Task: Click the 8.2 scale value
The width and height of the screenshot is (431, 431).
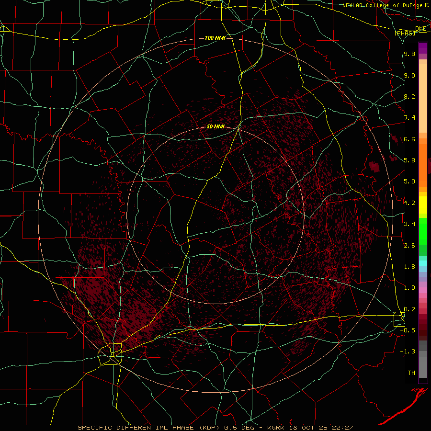Action: (x=409, y=96)
